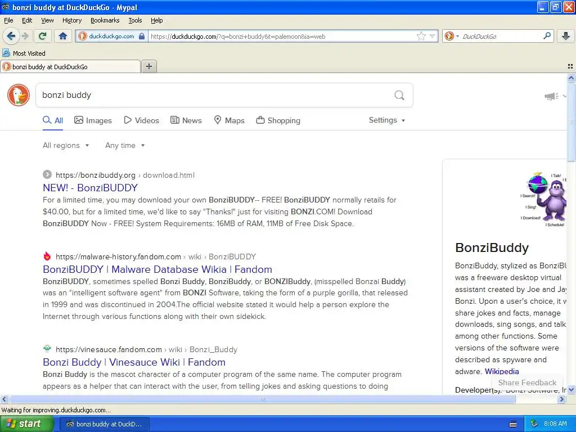Click the keyboard icon in system tray
This screenshot has height=432, width=576.
click(513, 424)
